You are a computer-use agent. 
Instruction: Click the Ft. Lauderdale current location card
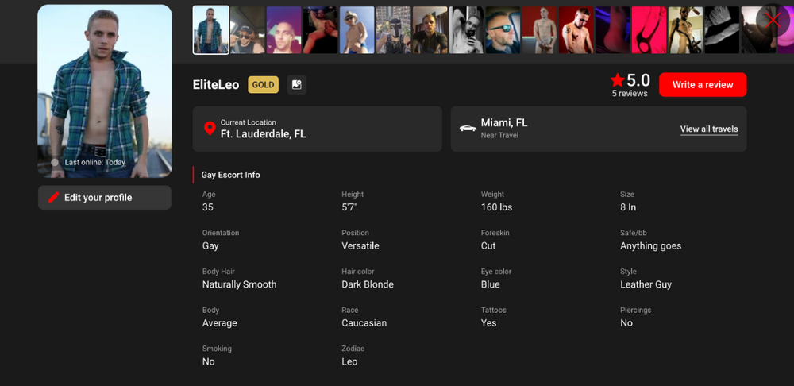coord(318,129)
